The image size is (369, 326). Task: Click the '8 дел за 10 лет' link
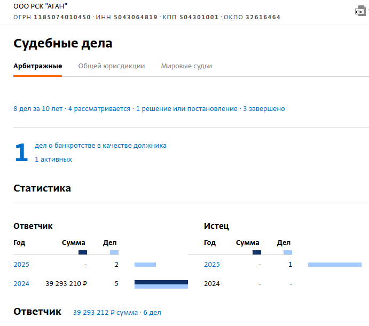pyautogui.click(x=38, y=109)
